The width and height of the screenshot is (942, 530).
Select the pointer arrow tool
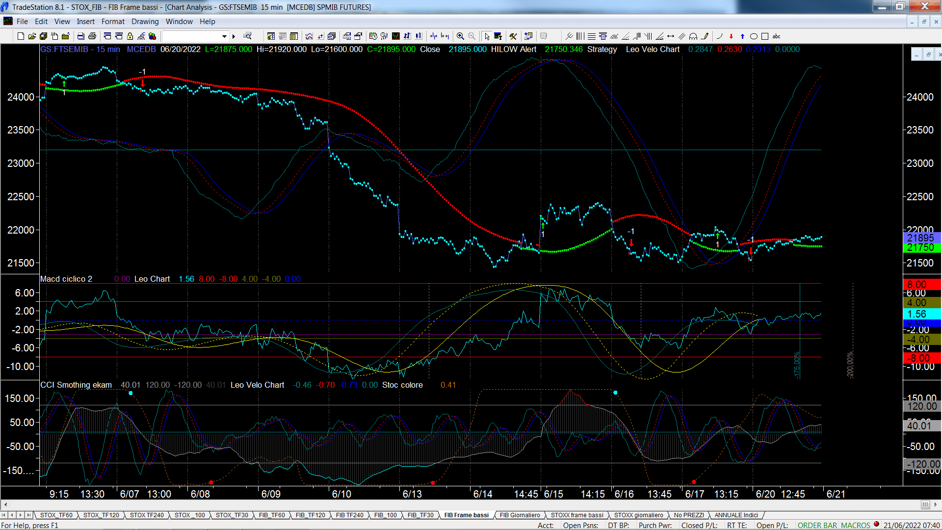[487, 36]
